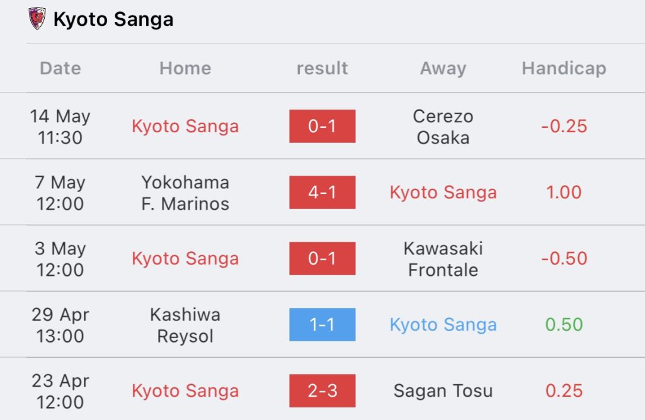Viewport: 645px width, 420px height.
Task: Open the 4-1 Yokohama F. Marinos result
Action: [322, 192]
